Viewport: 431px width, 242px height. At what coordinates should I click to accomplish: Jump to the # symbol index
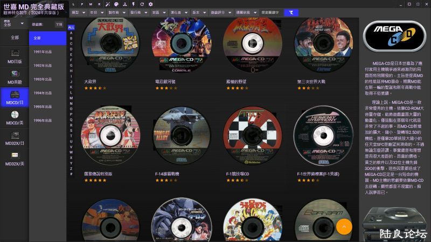click(x=71, y=174)
